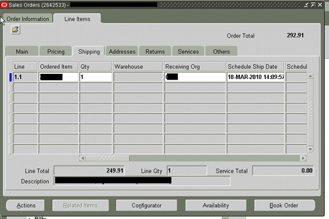Image resolution: width=329 pixels, height=219 pixels.
Task: Click the Book Order button
Action: (x=285, y=205)
